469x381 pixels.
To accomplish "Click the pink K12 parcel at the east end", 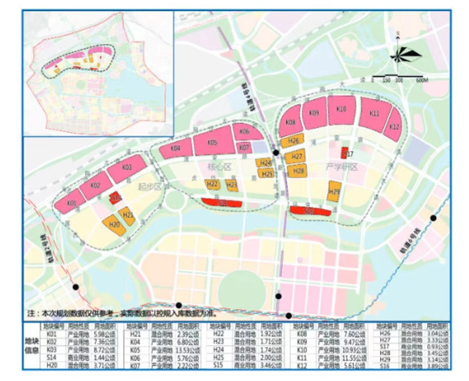I will coord(395,125).
